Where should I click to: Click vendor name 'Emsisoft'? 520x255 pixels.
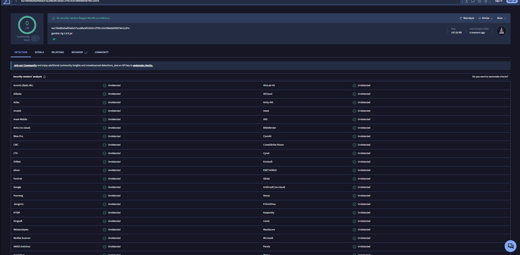point(268,162)
